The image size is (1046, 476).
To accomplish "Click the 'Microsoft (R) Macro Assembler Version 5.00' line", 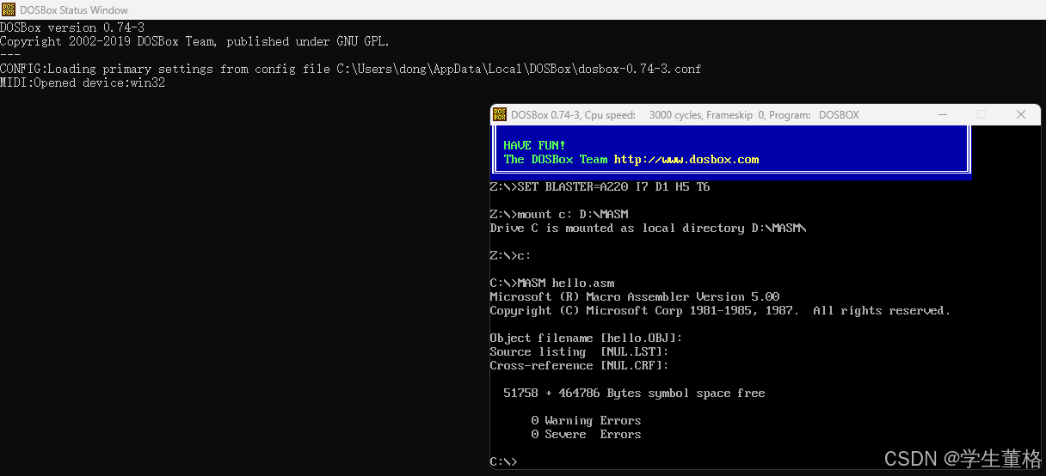I will (x=635, y=296).
